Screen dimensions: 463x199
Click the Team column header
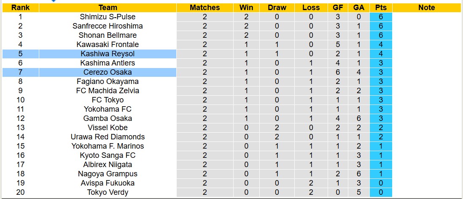pyautogui.click(x=108, y=8)
